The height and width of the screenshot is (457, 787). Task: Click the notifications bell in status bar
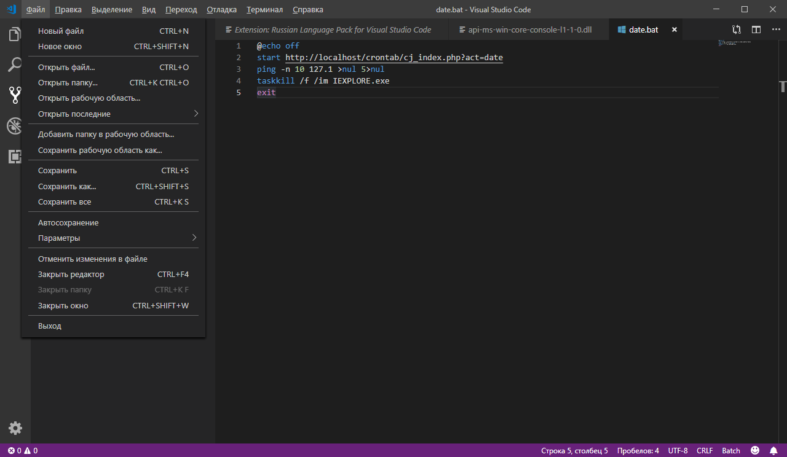pos(773,451)
